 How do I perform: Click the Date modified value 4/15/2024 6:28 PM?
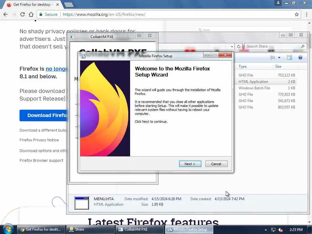[166, 199]
